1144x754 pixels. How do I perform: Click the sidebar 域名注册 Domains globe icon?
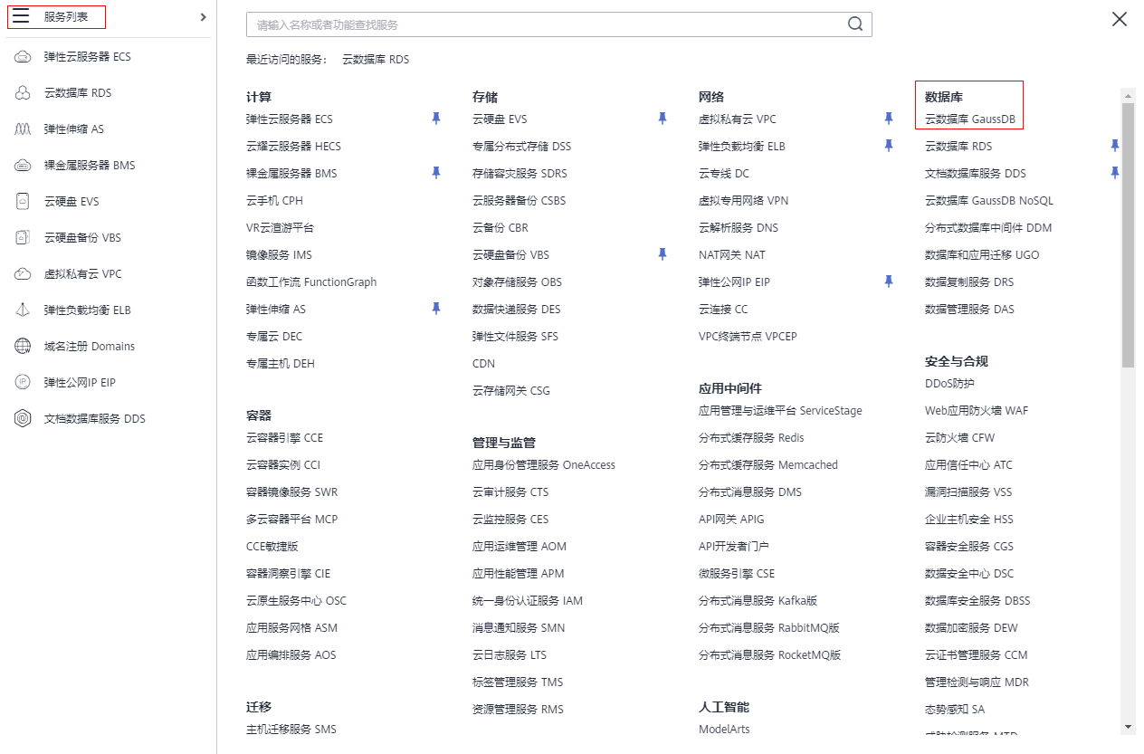tap(24, 346)
